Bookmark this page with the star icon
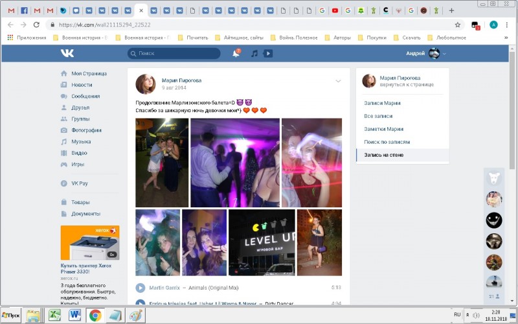 458,25
